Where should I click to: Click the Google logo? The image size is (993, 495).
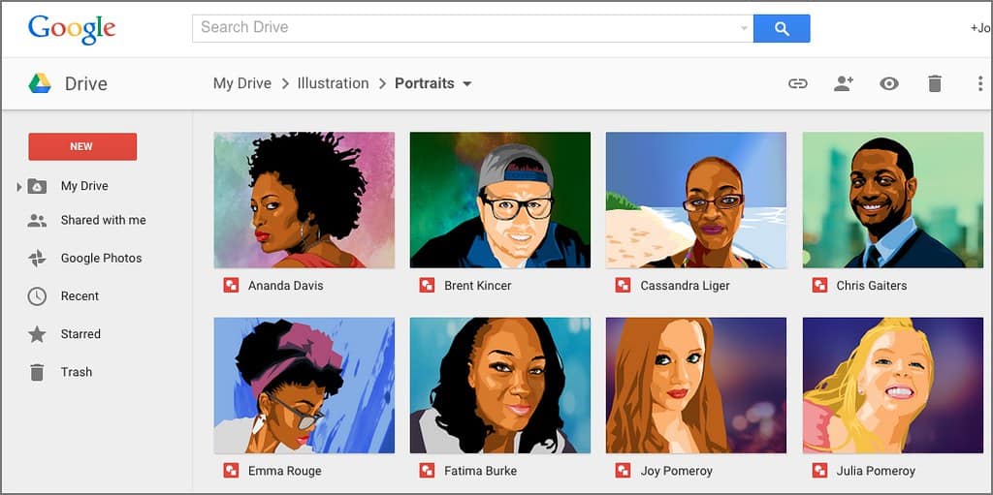tap(72, 28)
